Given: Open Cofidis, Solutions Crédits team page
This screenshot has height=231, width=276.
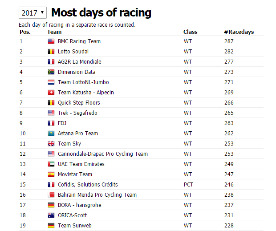Looking at the screenshot, I should click(x=88, y=184).
